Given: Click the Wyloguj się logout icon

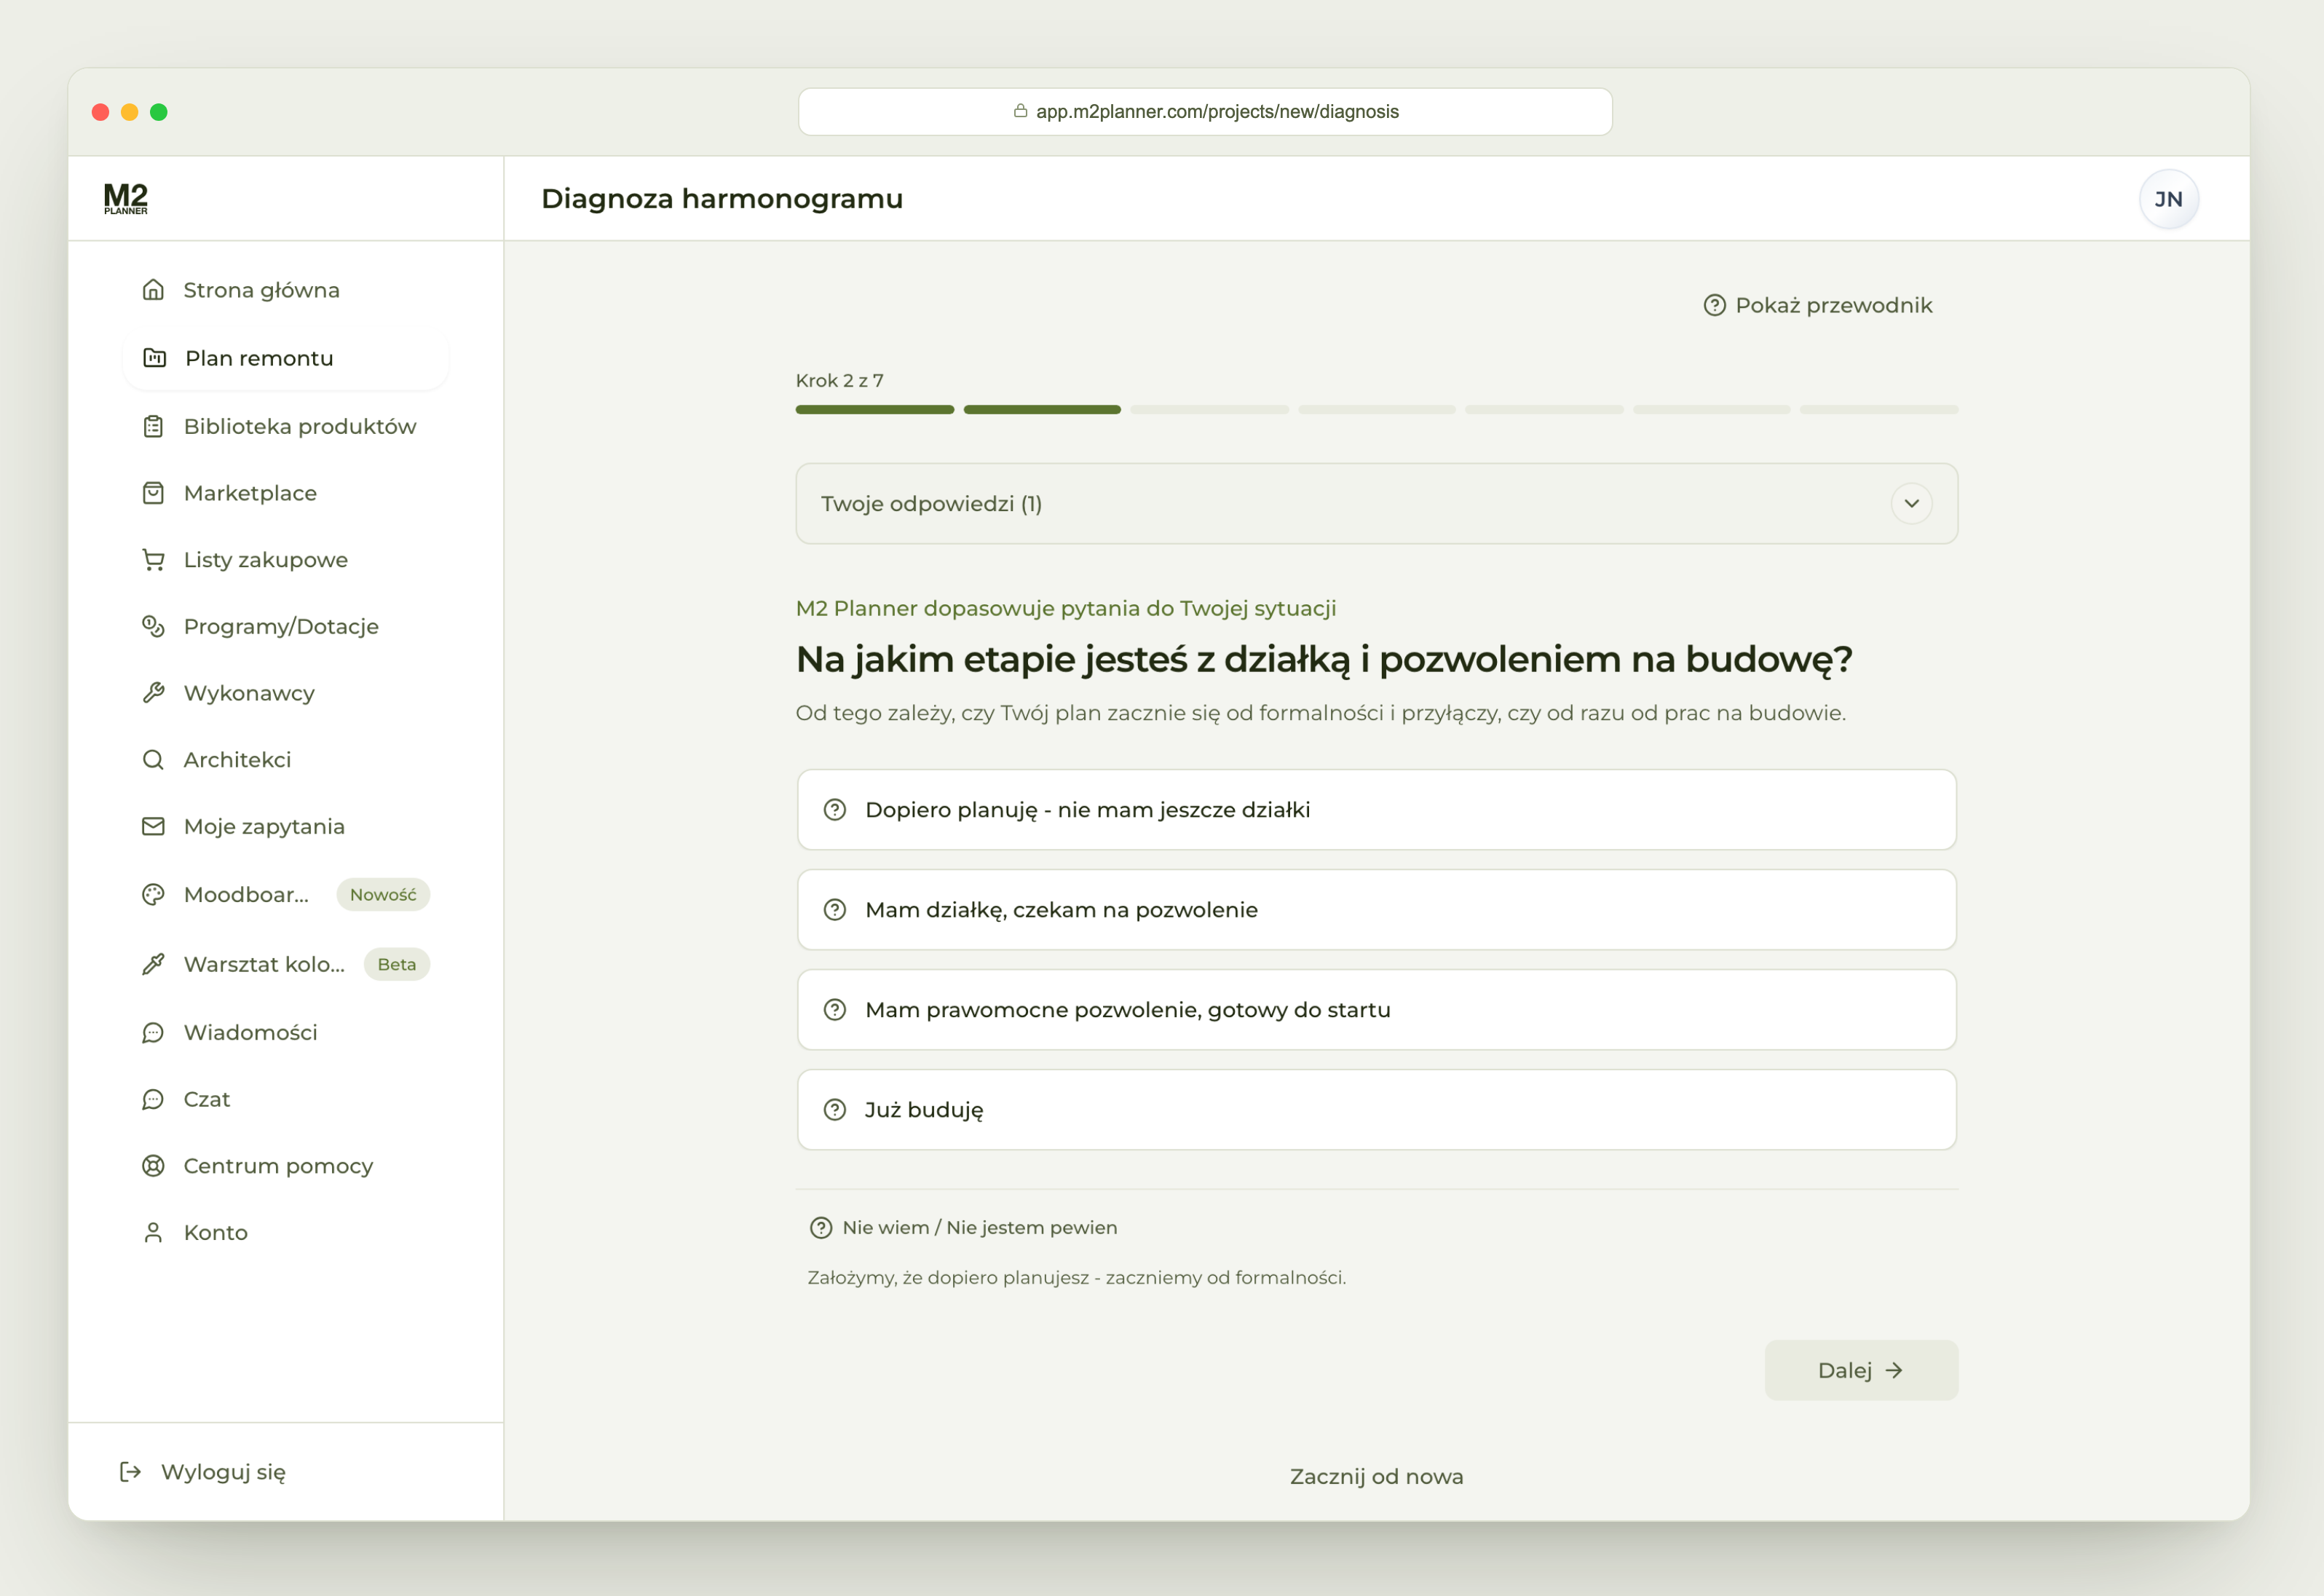Looking at the screenshot, I should 130,1471.
